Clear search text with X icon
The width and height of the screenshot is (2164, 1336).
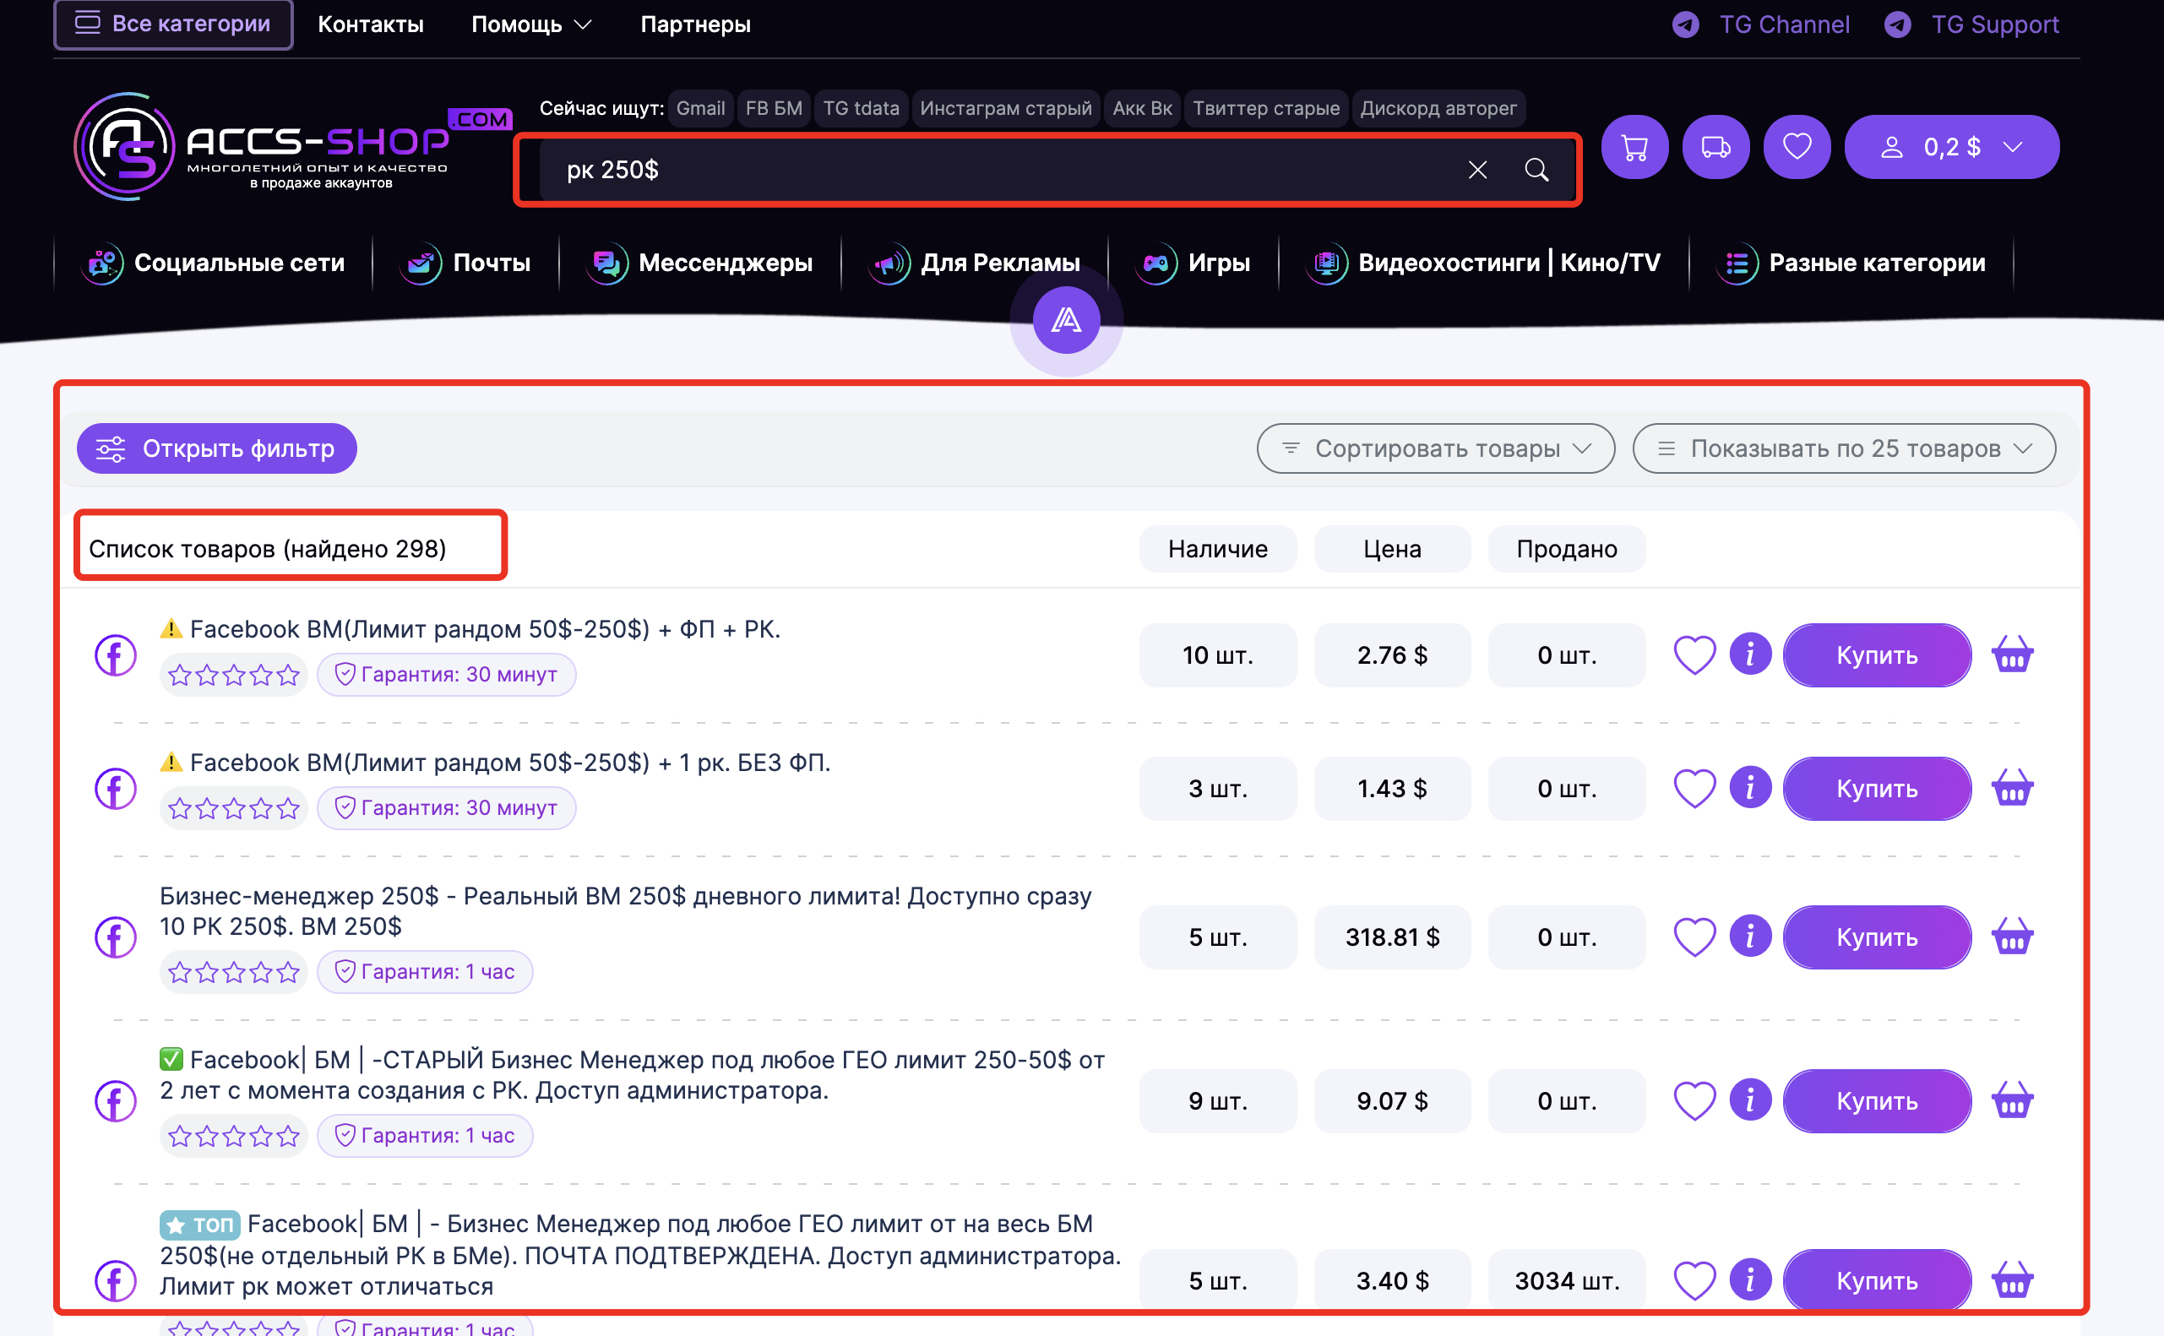coord(1477,170)
